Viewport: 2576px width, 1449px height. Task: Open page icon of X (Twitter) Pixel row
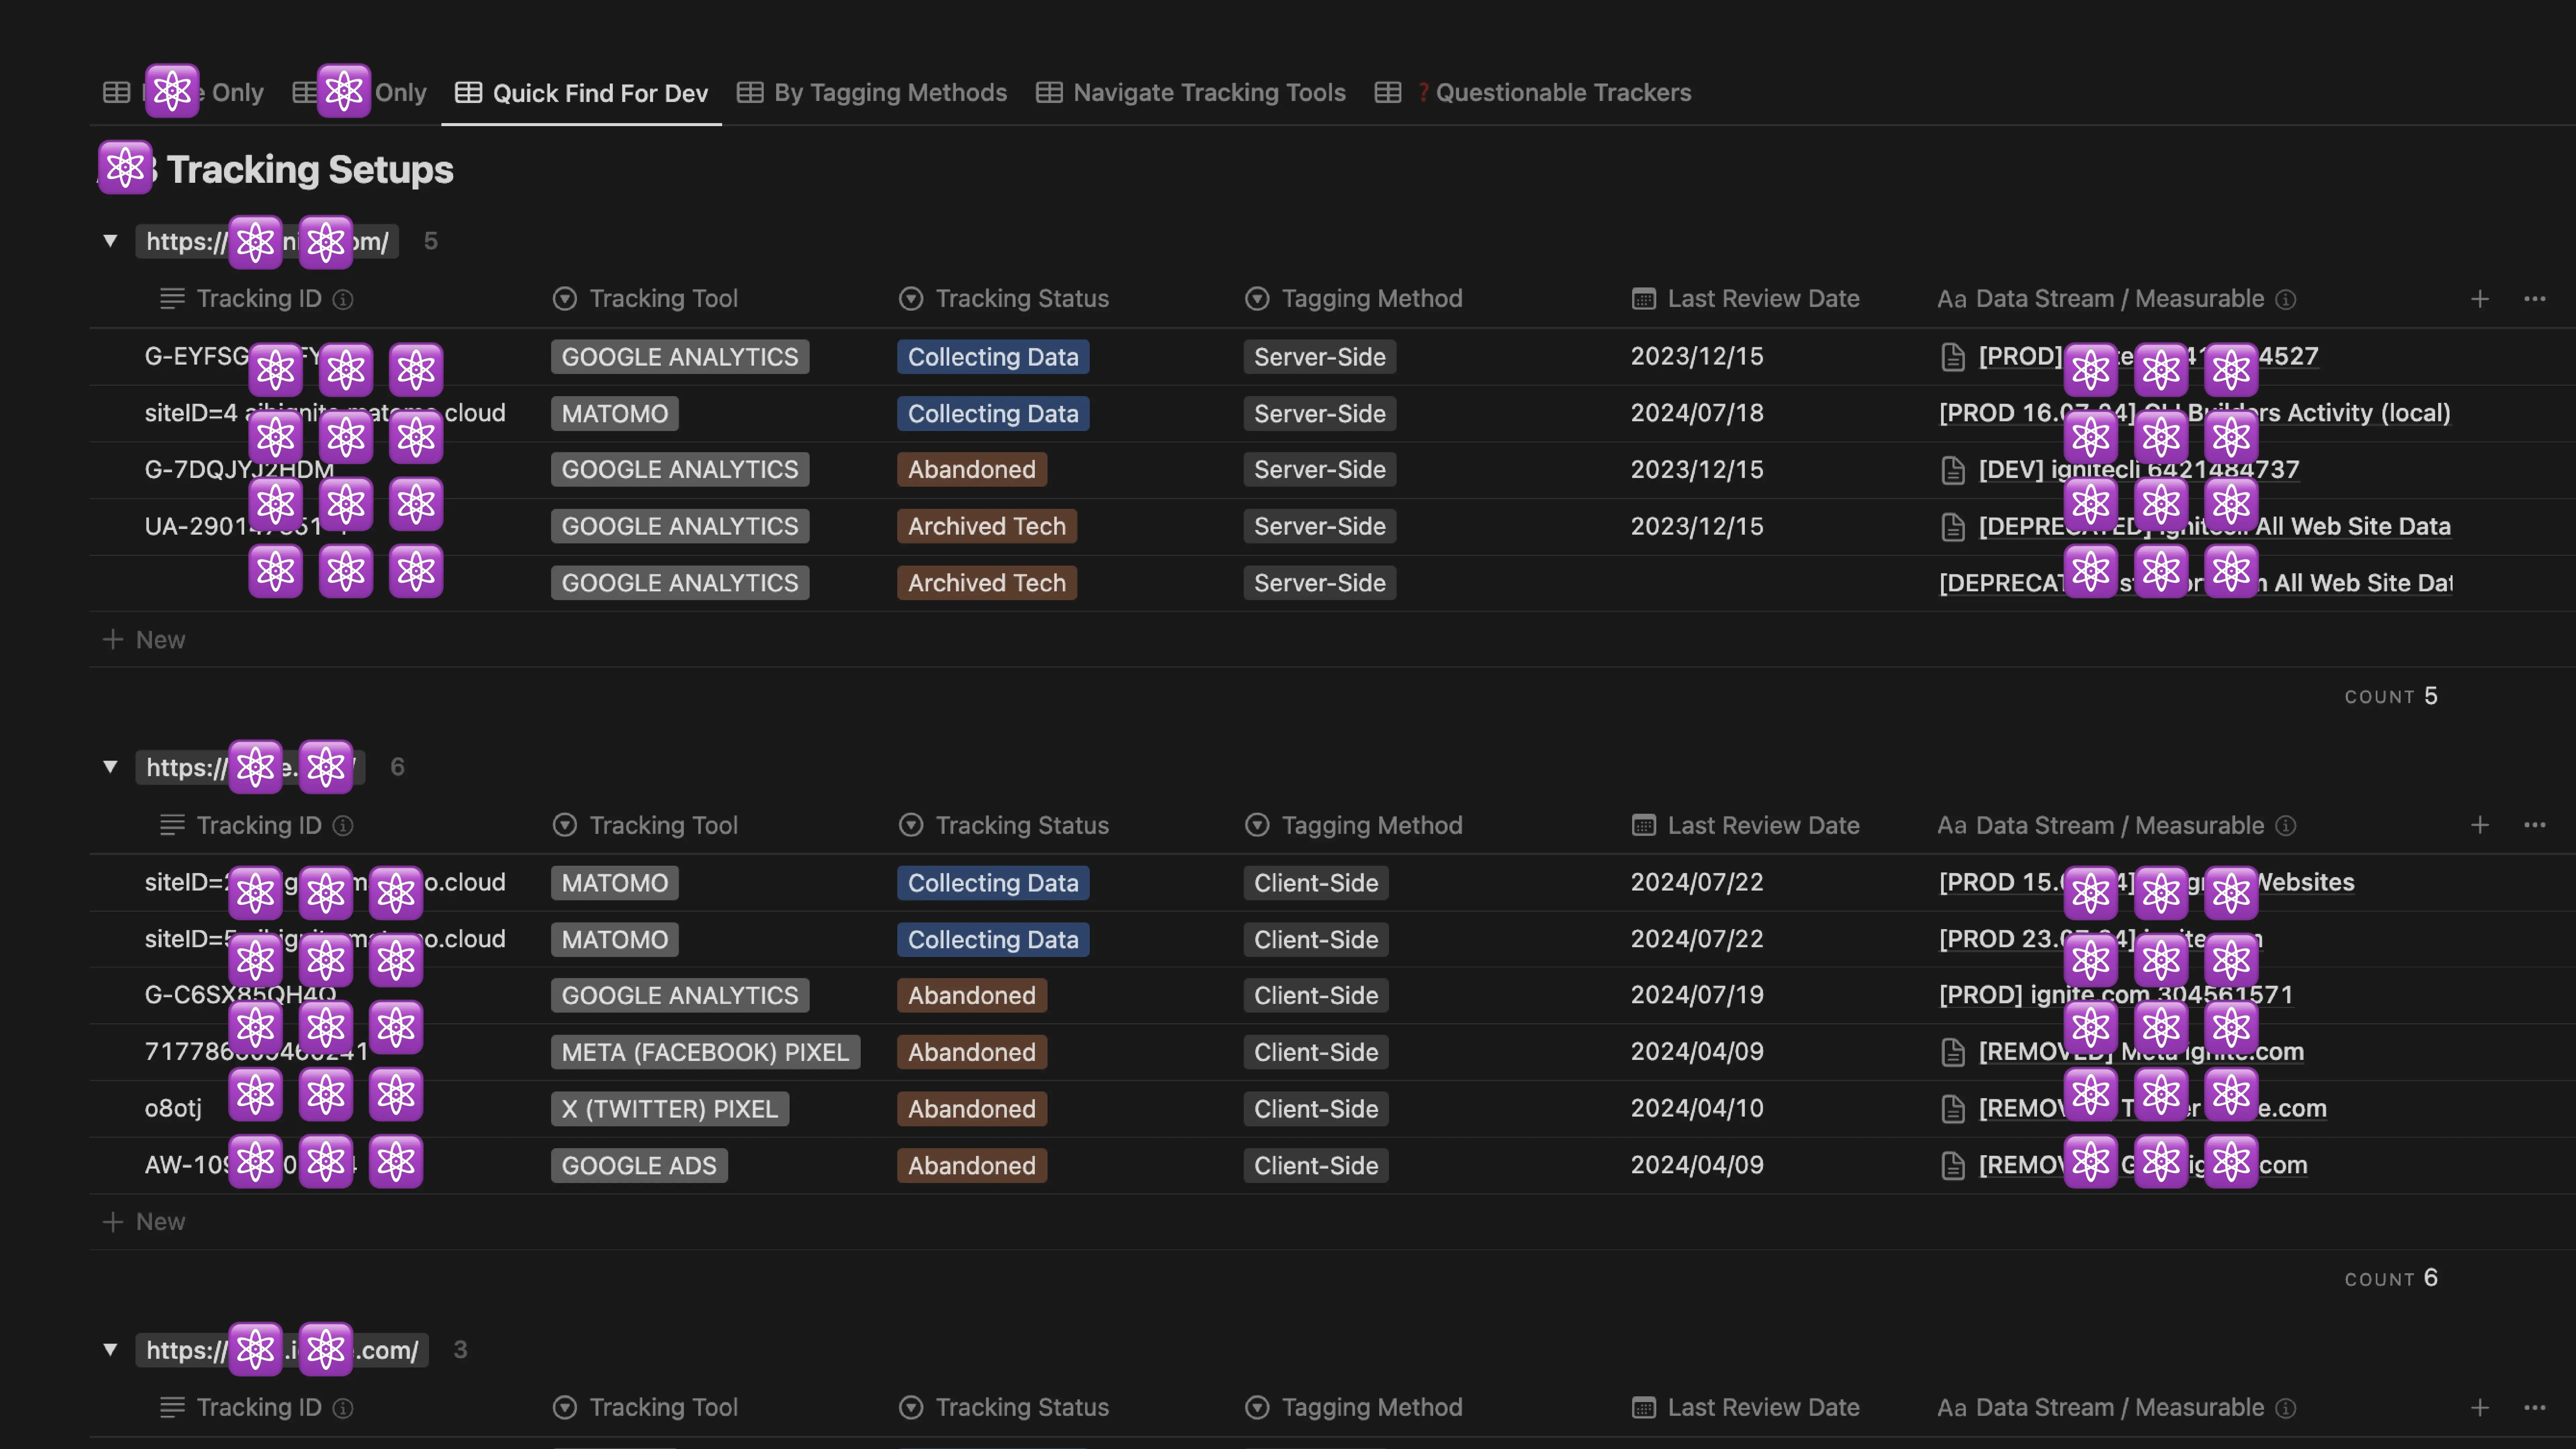pyautogui.click(x=1953, y=1109)
